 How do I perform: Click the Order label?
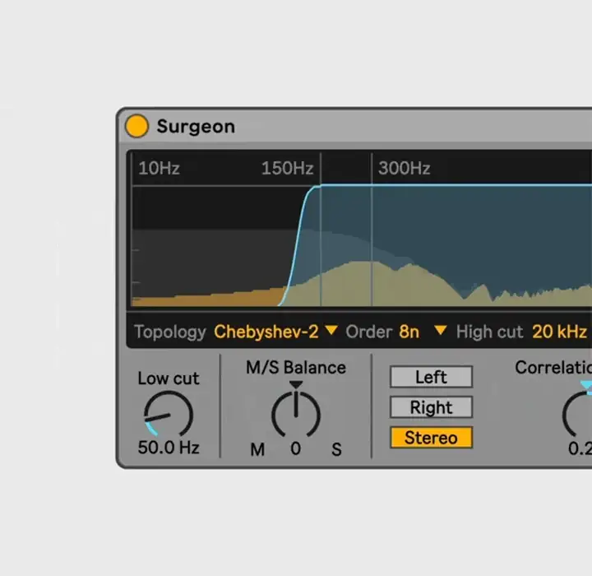[x=369, y=332]
